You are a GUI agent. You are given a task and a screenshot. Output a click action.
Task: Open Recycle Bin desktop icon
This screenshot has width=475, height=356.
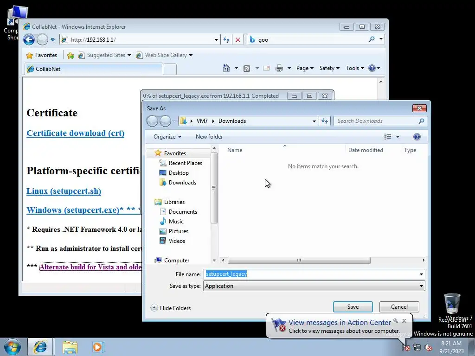(452, 307)
